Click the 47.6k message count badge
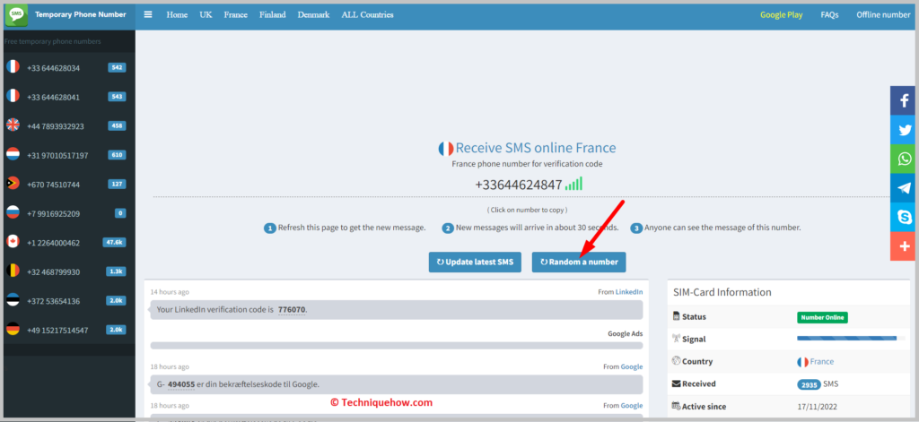 (x=114, y=242)
